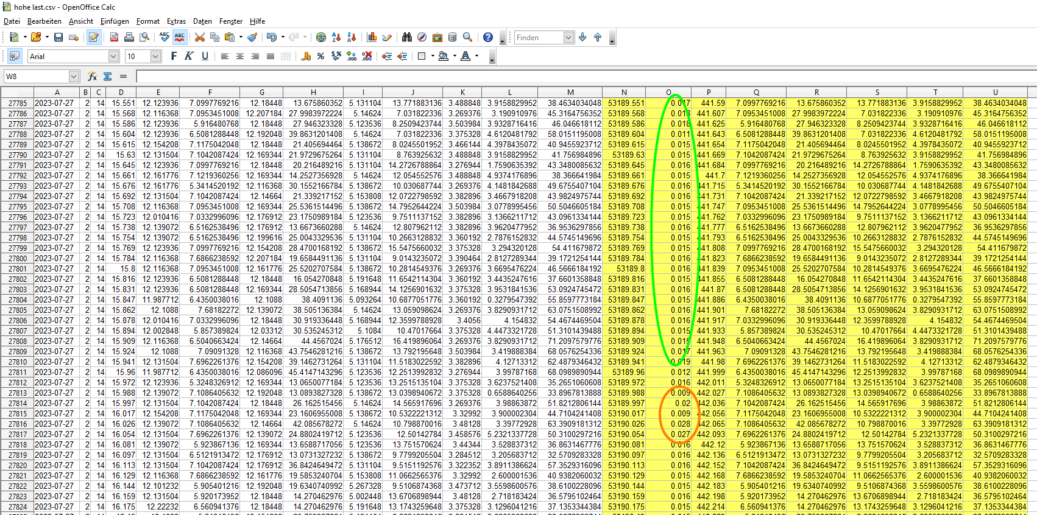
Task: Toggle italic formatting
Action: coord(189,56)
